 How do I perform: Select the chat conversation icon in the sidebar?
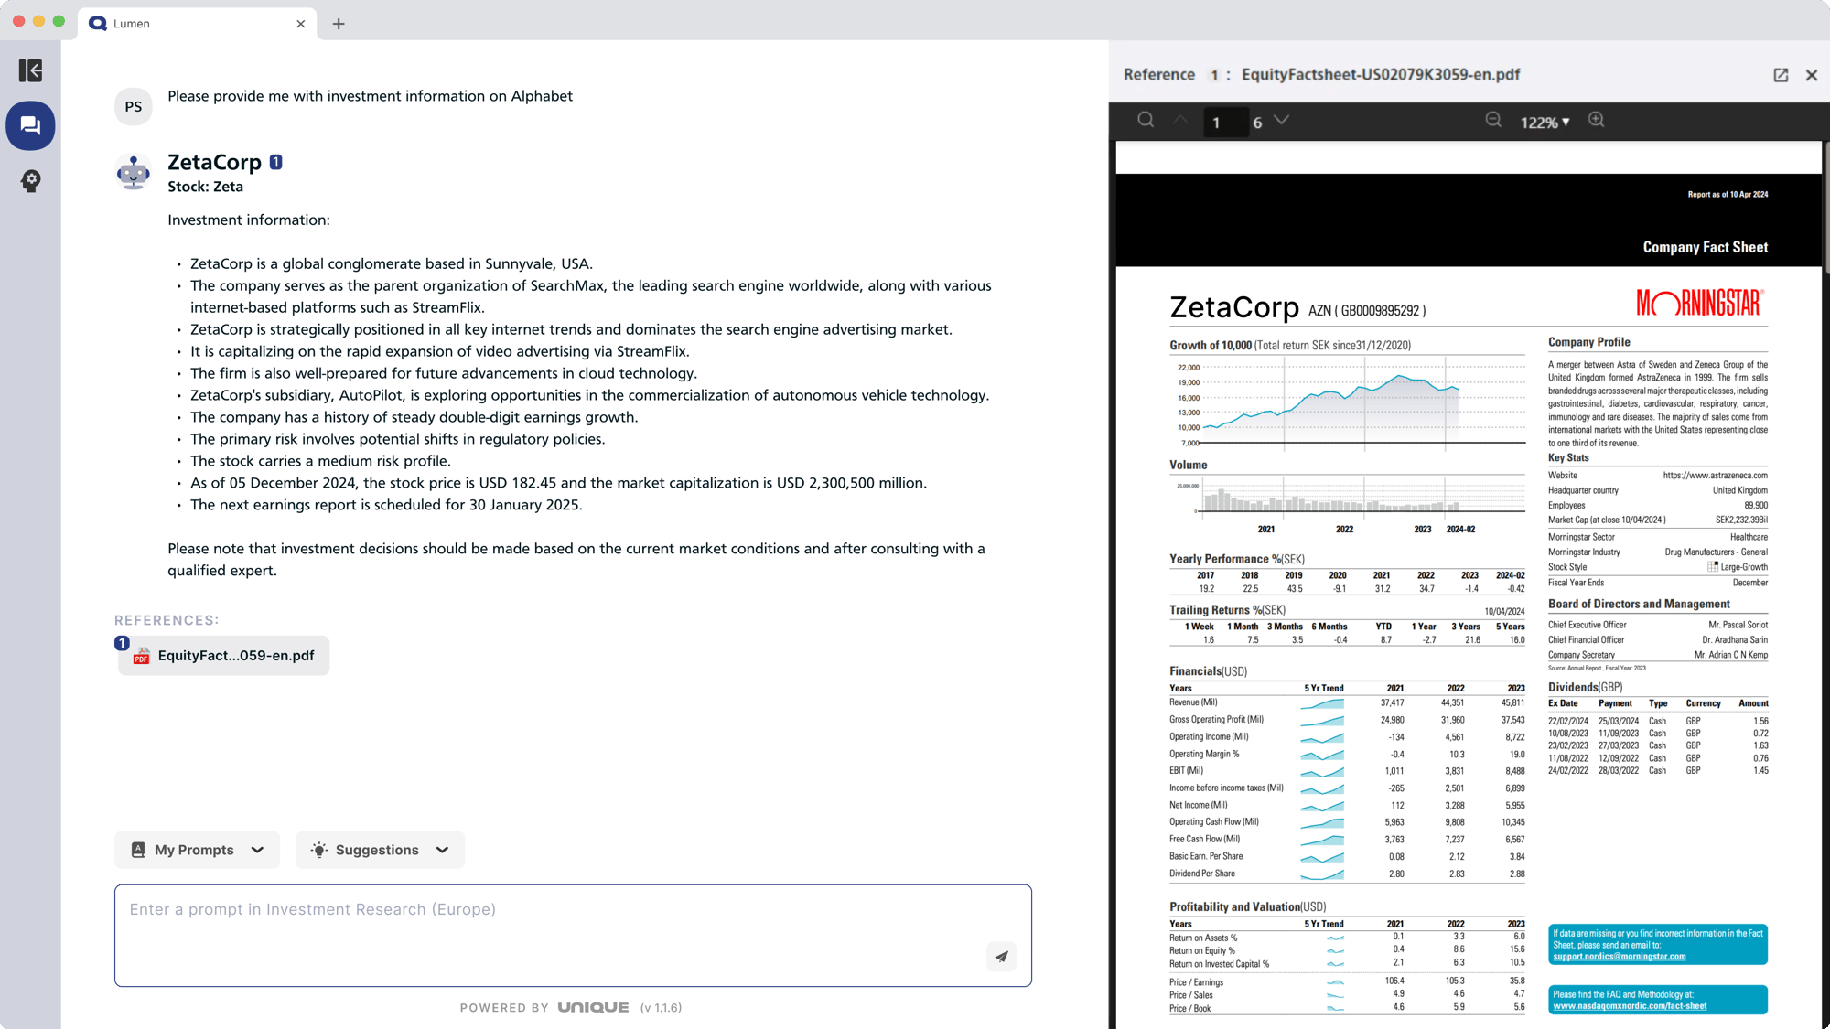point(30,125)
